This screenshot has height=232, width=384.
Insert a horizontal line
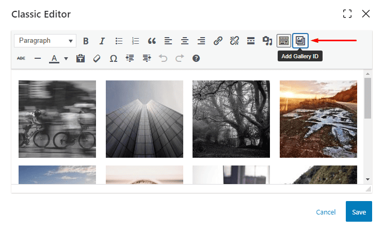(38, 58)
